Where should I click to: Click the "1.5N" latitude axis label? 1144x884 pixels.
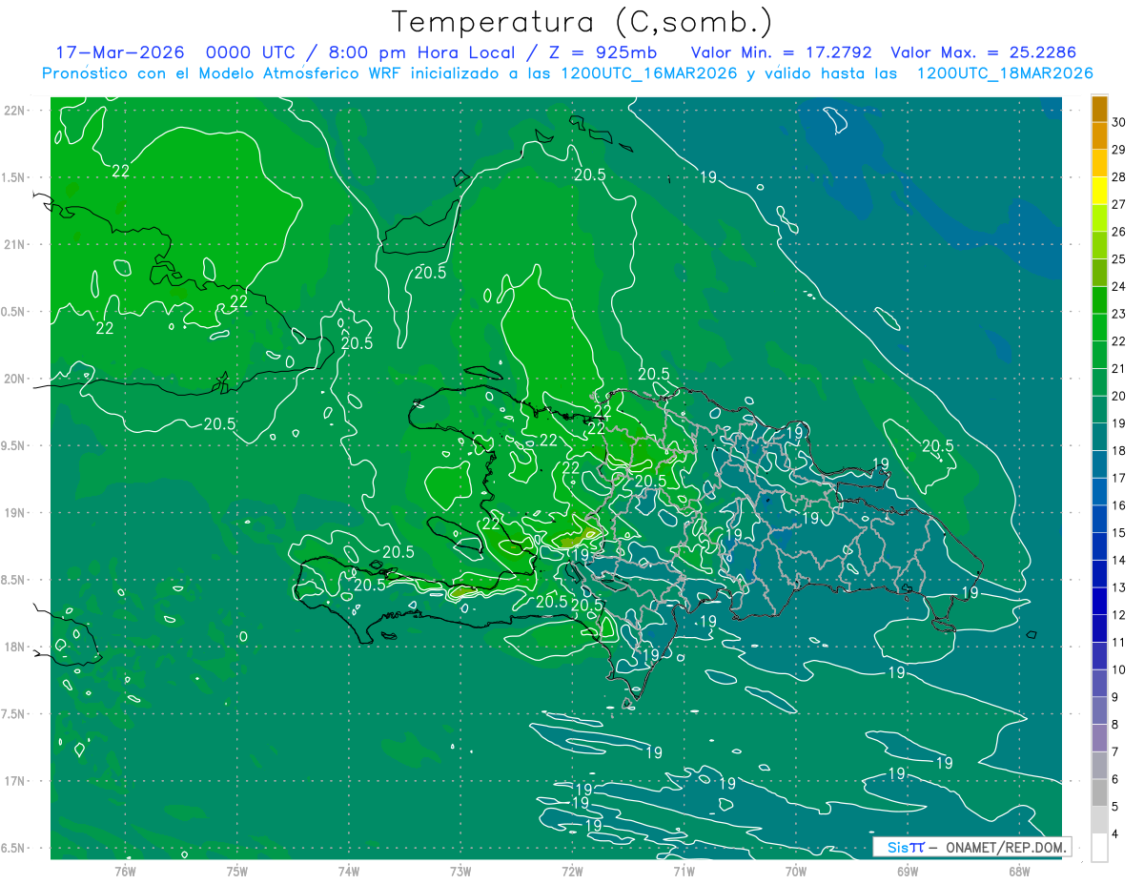pos(14,177)
